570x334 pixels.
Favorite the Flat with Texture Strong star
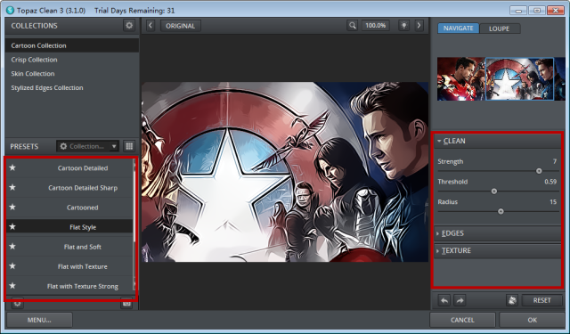12,285
